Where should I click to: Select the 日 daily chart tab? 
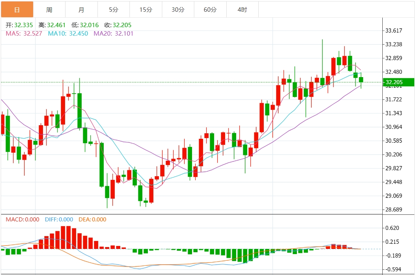(17, 10)
